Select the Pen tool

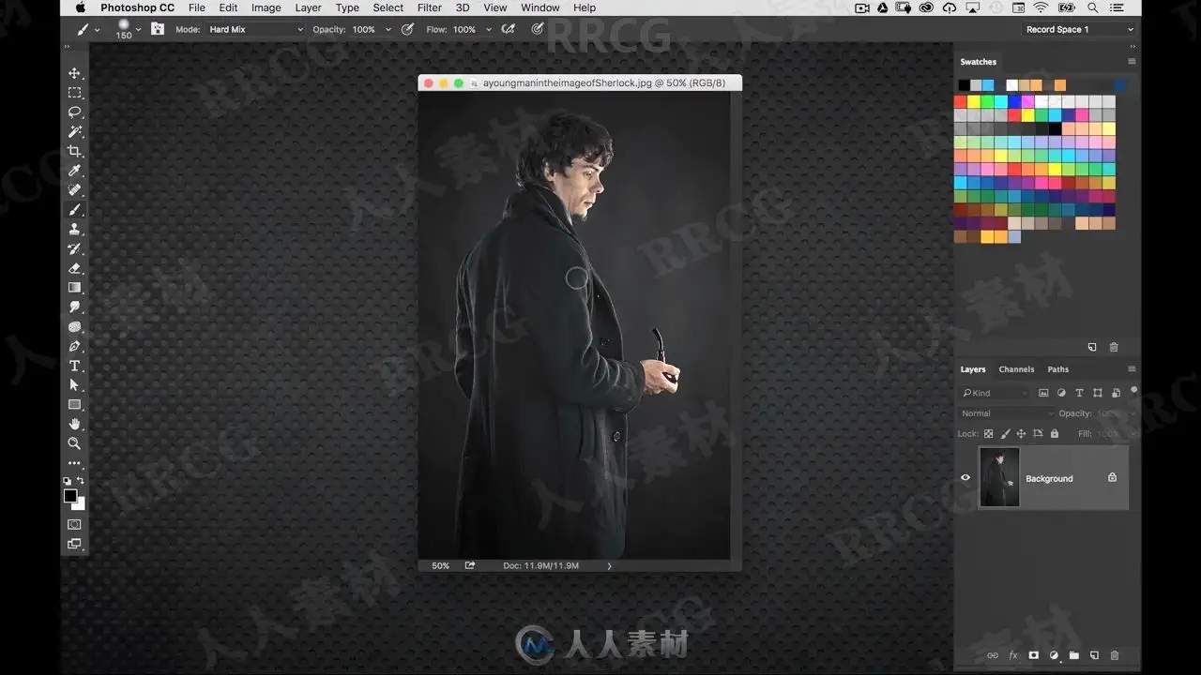(75, 347)
